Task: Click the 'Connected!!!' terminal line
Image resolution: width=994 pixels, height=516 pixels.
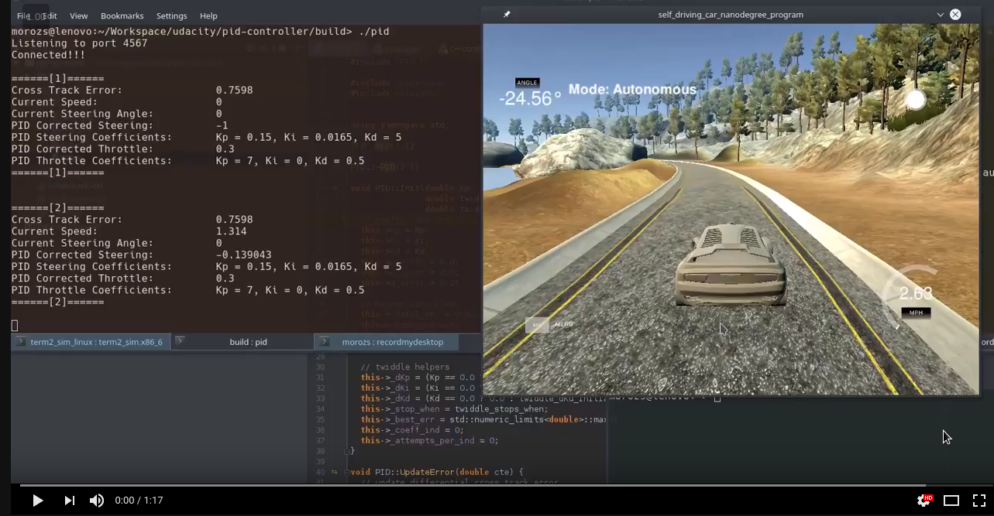Action: tap(48, 55)
